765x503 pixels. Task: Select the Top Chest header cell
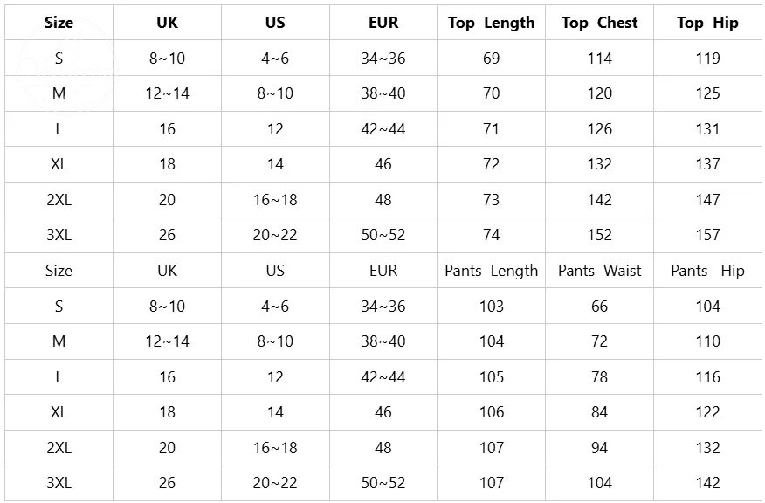600,23
